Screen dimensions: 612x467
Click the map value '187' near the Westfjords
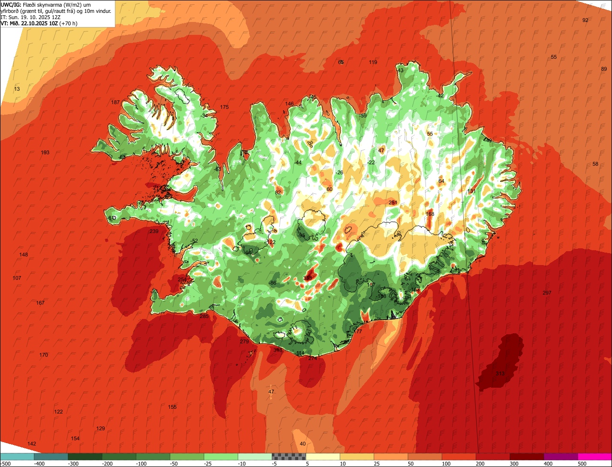115,102
